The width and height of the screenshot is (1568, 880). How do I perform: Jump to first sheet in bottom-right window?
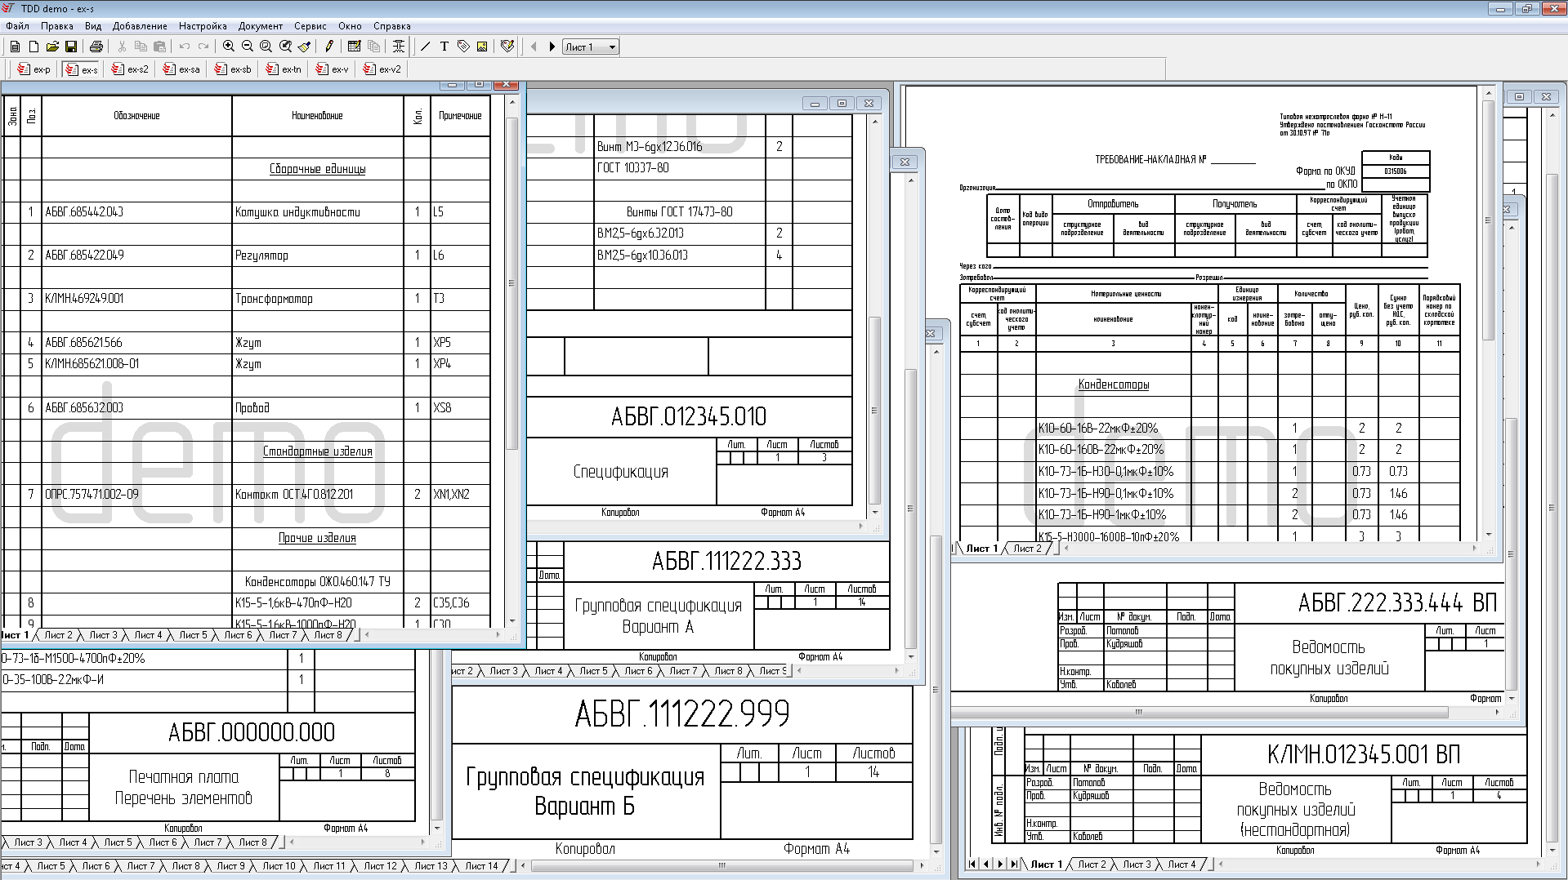(x=972, y=864)
